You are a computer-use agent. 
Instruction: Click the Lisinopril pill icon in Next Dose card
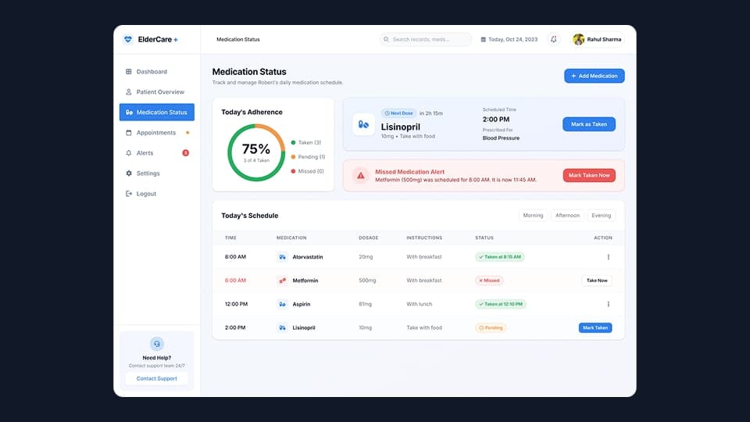(363, 124)
